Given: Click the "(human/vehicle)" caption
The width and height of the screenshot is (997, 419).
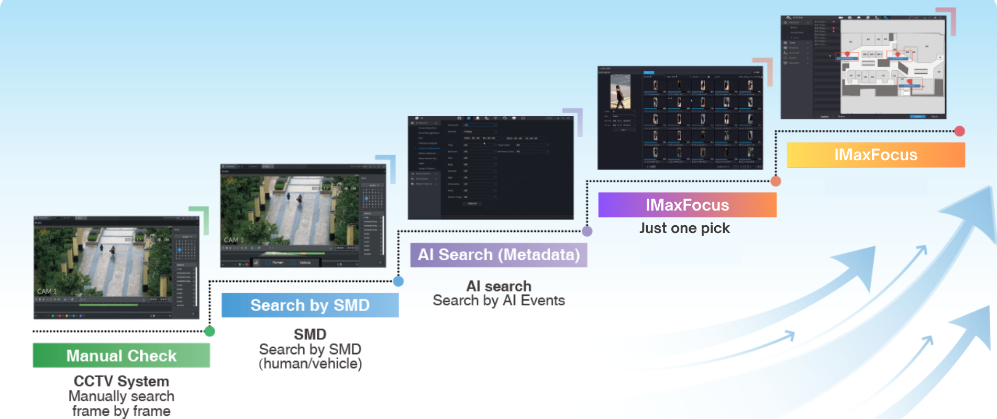Looking at the screenshot, I should point(310,363).
